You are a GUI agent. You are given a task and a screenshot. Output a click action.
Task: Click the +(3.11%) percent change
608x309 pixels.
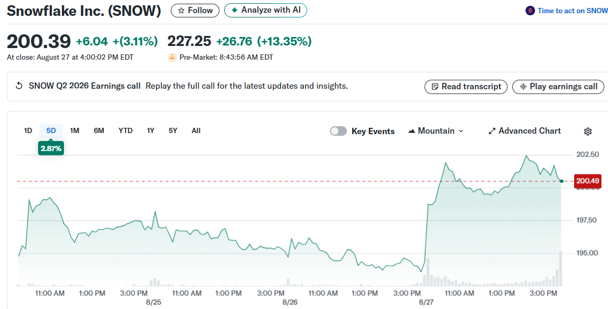[135, 41]
